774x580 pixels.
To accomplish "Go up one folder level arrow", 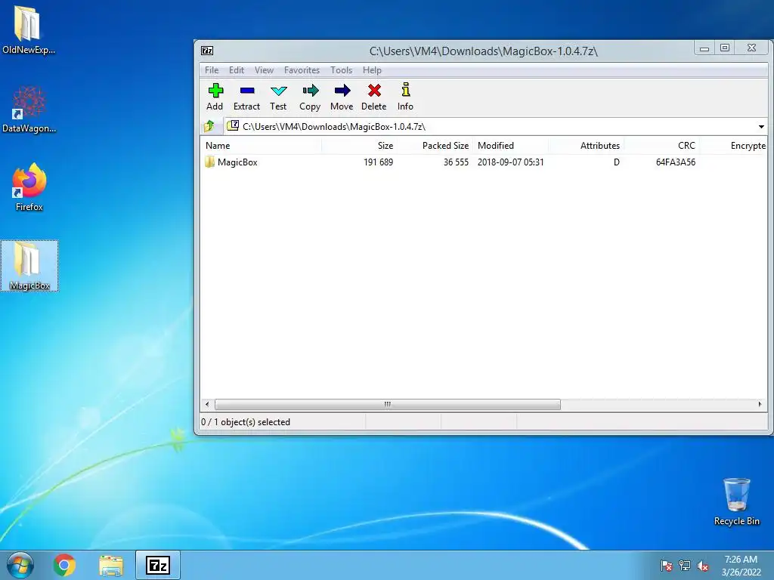I will (x=209, y=126).
